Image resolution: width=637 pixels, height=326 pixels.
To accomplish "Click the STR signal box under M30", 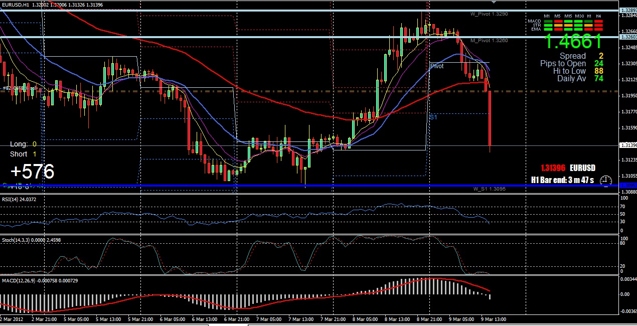I will point(578,25).
